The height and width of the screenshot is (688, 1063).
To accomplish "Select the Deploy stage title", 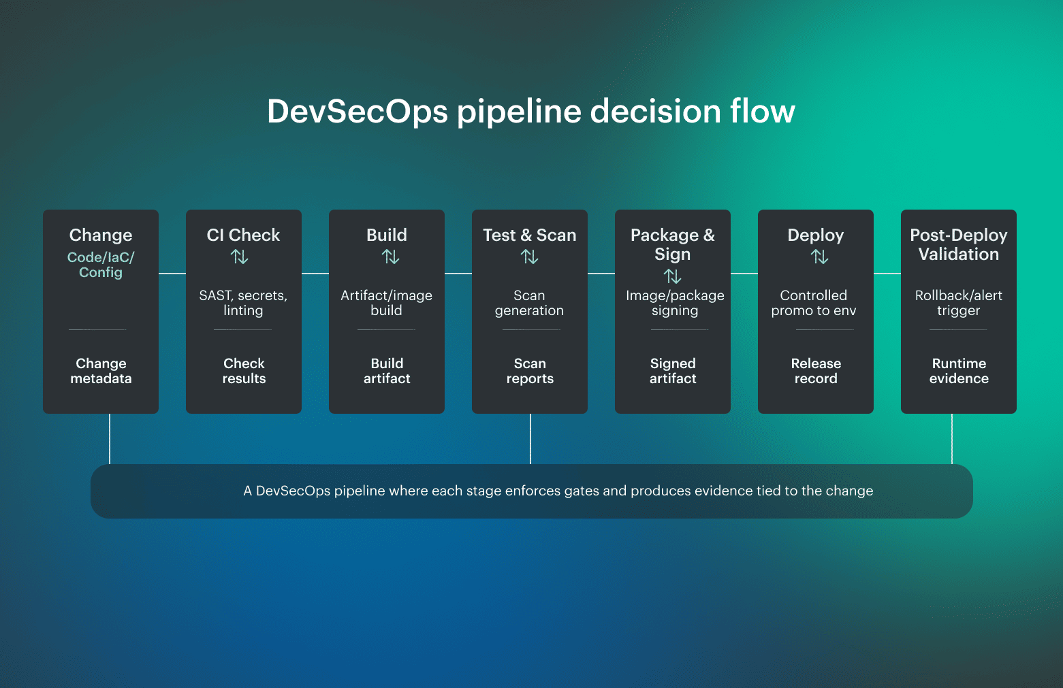I will click(815, 235).
